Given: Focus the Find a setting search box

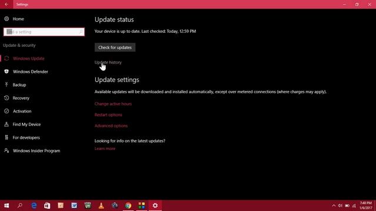Looking at the screenshot, I should (x=44, y=32).
